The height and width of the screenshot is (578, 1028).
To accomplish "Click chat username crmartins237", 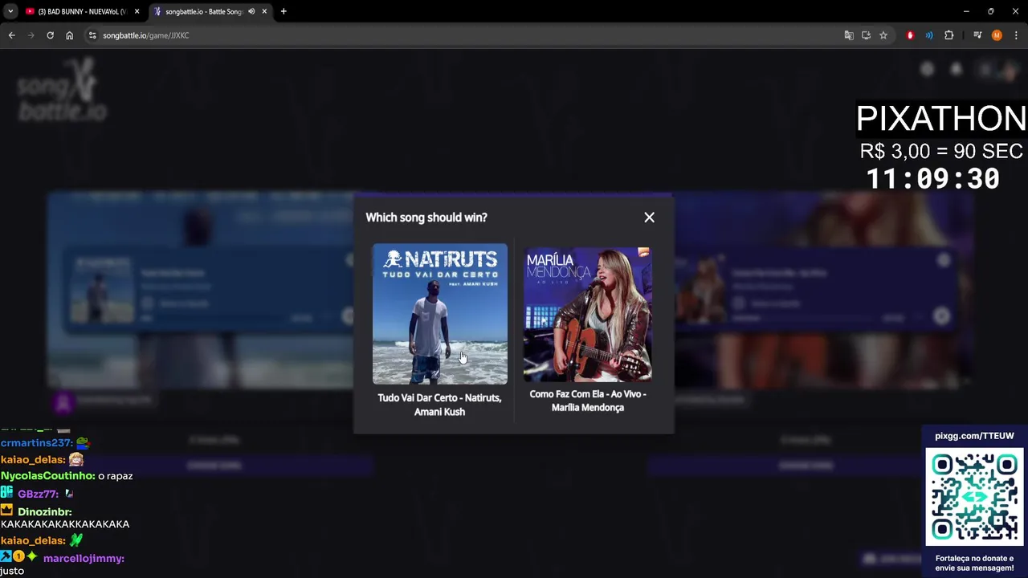I will click(x=37, y=443).
